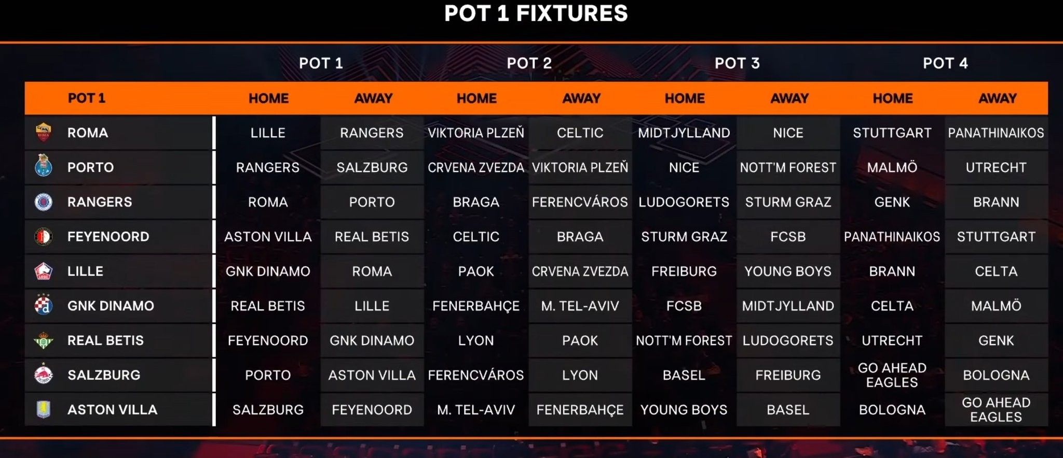
Task: Click the Real Betis club crest
Action: coord(43,340)
